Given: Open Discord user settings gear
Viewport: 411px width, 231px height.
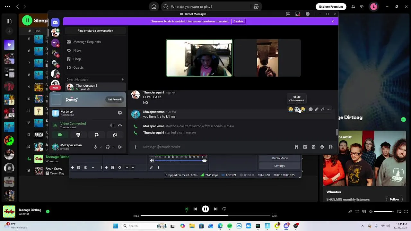Looking at the screenshot, I should click(x=120, y=147).
